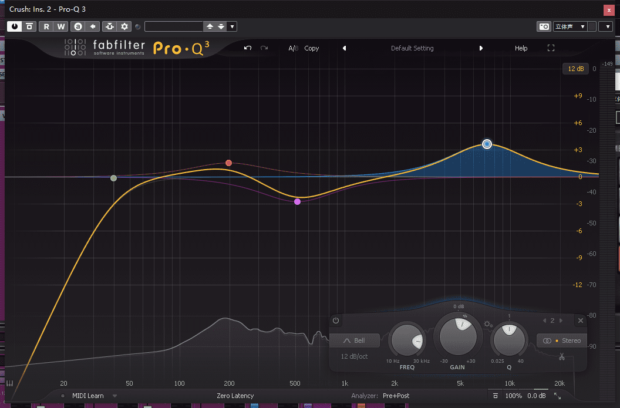Screen dimensions: 620x408
Task: Open the Default Setting preset menu
Action: 412,48
